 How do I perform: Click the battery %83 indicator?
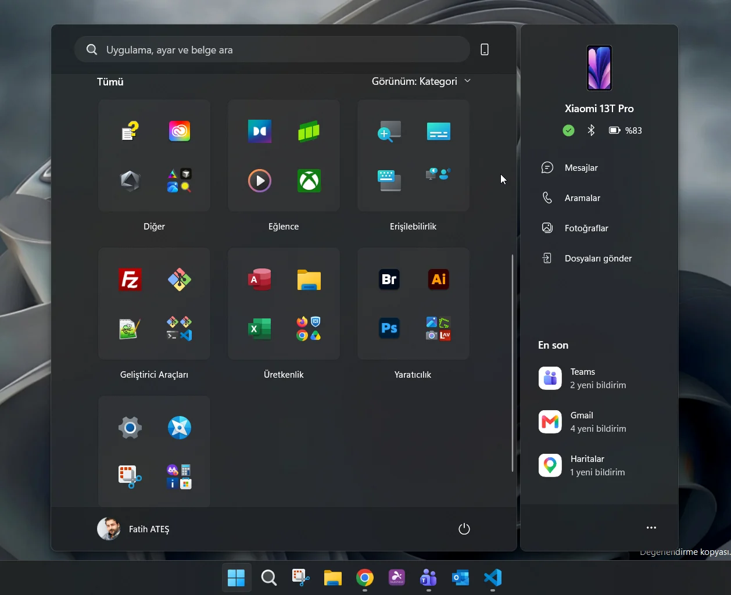[x=625, y=130]
